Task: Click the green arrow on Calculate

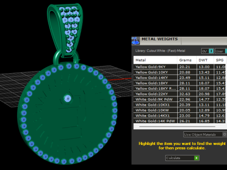Action: click(196, 158)
